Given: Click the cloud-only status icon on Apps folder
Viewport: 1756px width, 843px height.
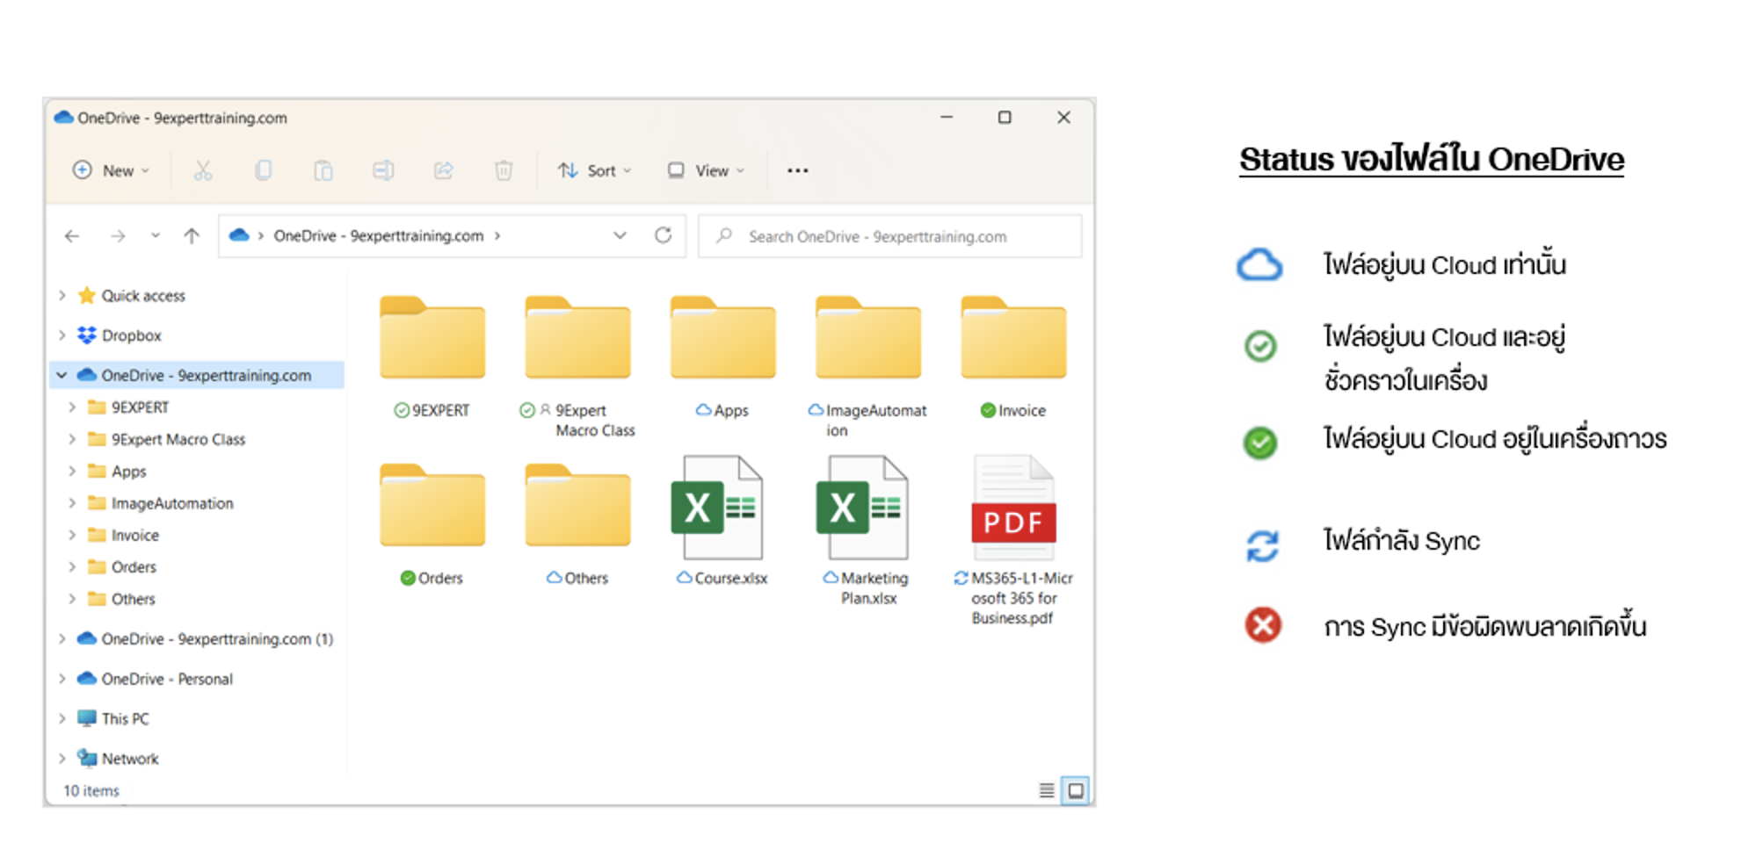Looking at the screenshot, I should tap(704, 409).
